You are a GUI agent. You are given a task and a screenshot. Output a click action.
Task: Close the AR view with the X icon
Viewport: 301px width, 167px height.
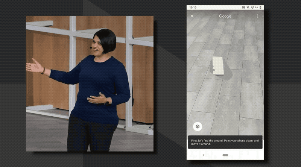(x=192, y=16)
